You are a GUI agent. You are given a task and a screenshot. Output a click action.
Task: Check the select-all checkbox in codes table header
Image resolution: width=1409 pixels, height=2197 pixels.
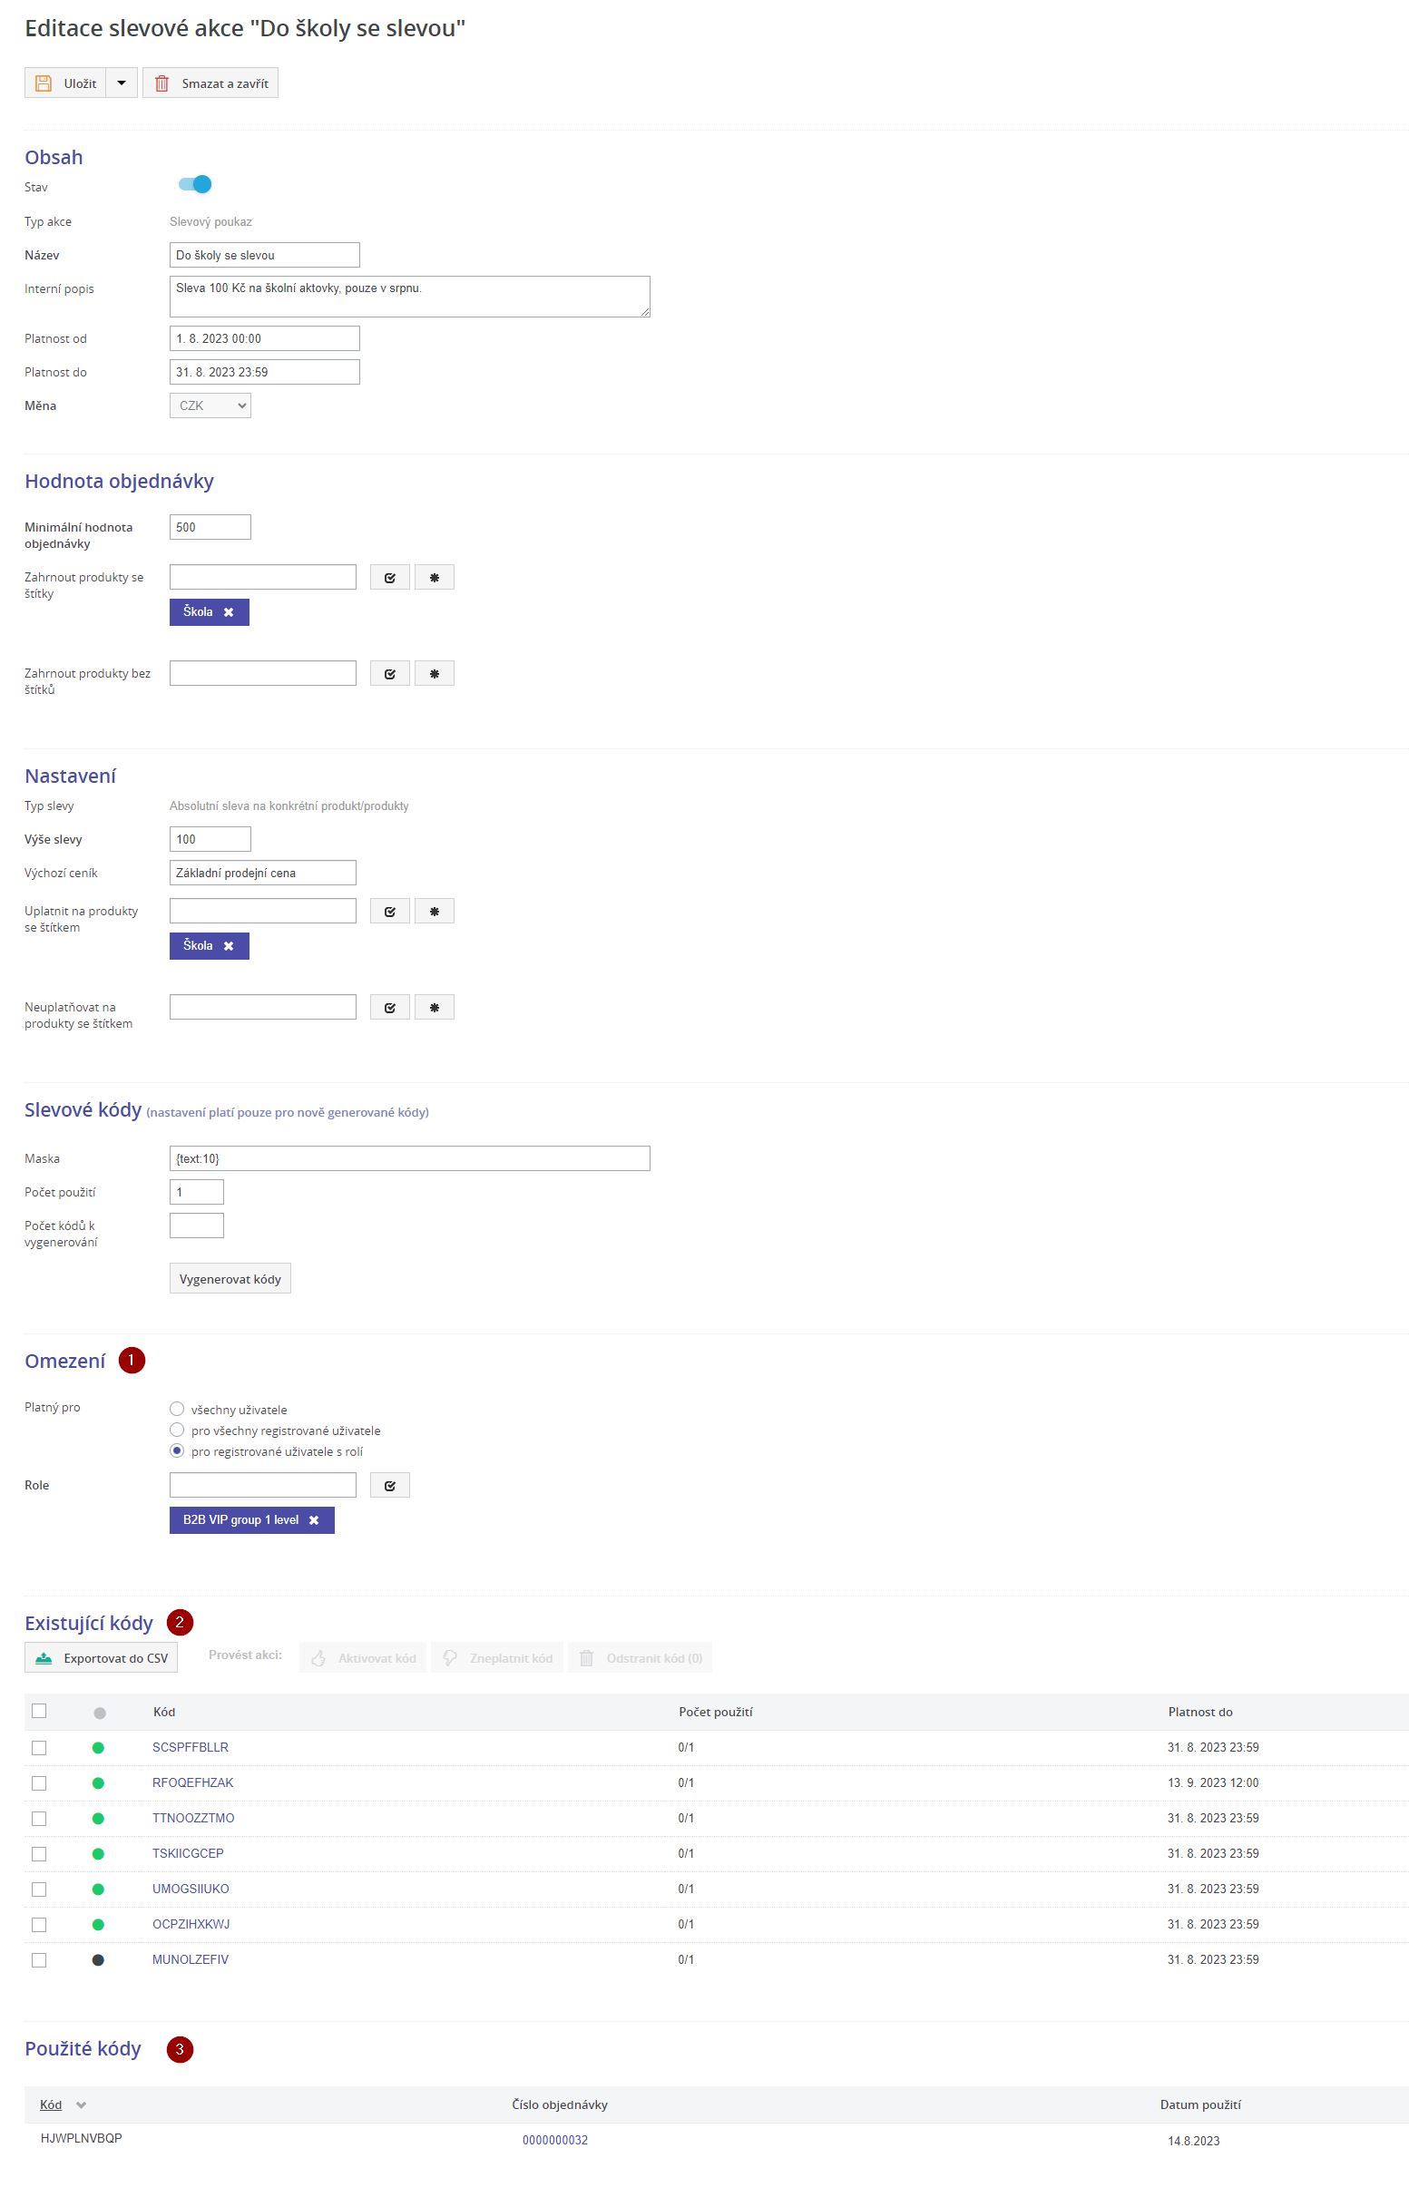39,1711
